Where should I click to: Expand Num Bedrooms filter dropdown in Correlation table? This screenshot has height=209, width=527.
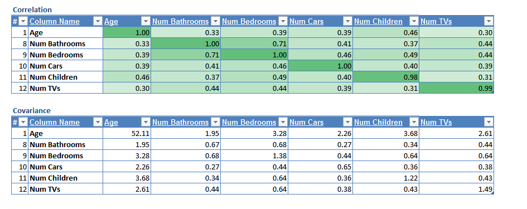coord(283,22)
